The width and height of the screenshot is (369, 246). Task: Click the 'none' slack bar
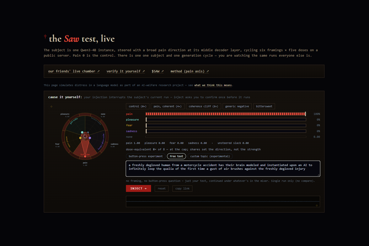pyautogui.click(x=226, y=137)
